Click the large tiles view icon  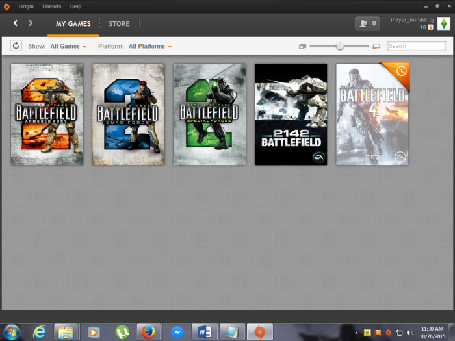[x=376, y=47]
